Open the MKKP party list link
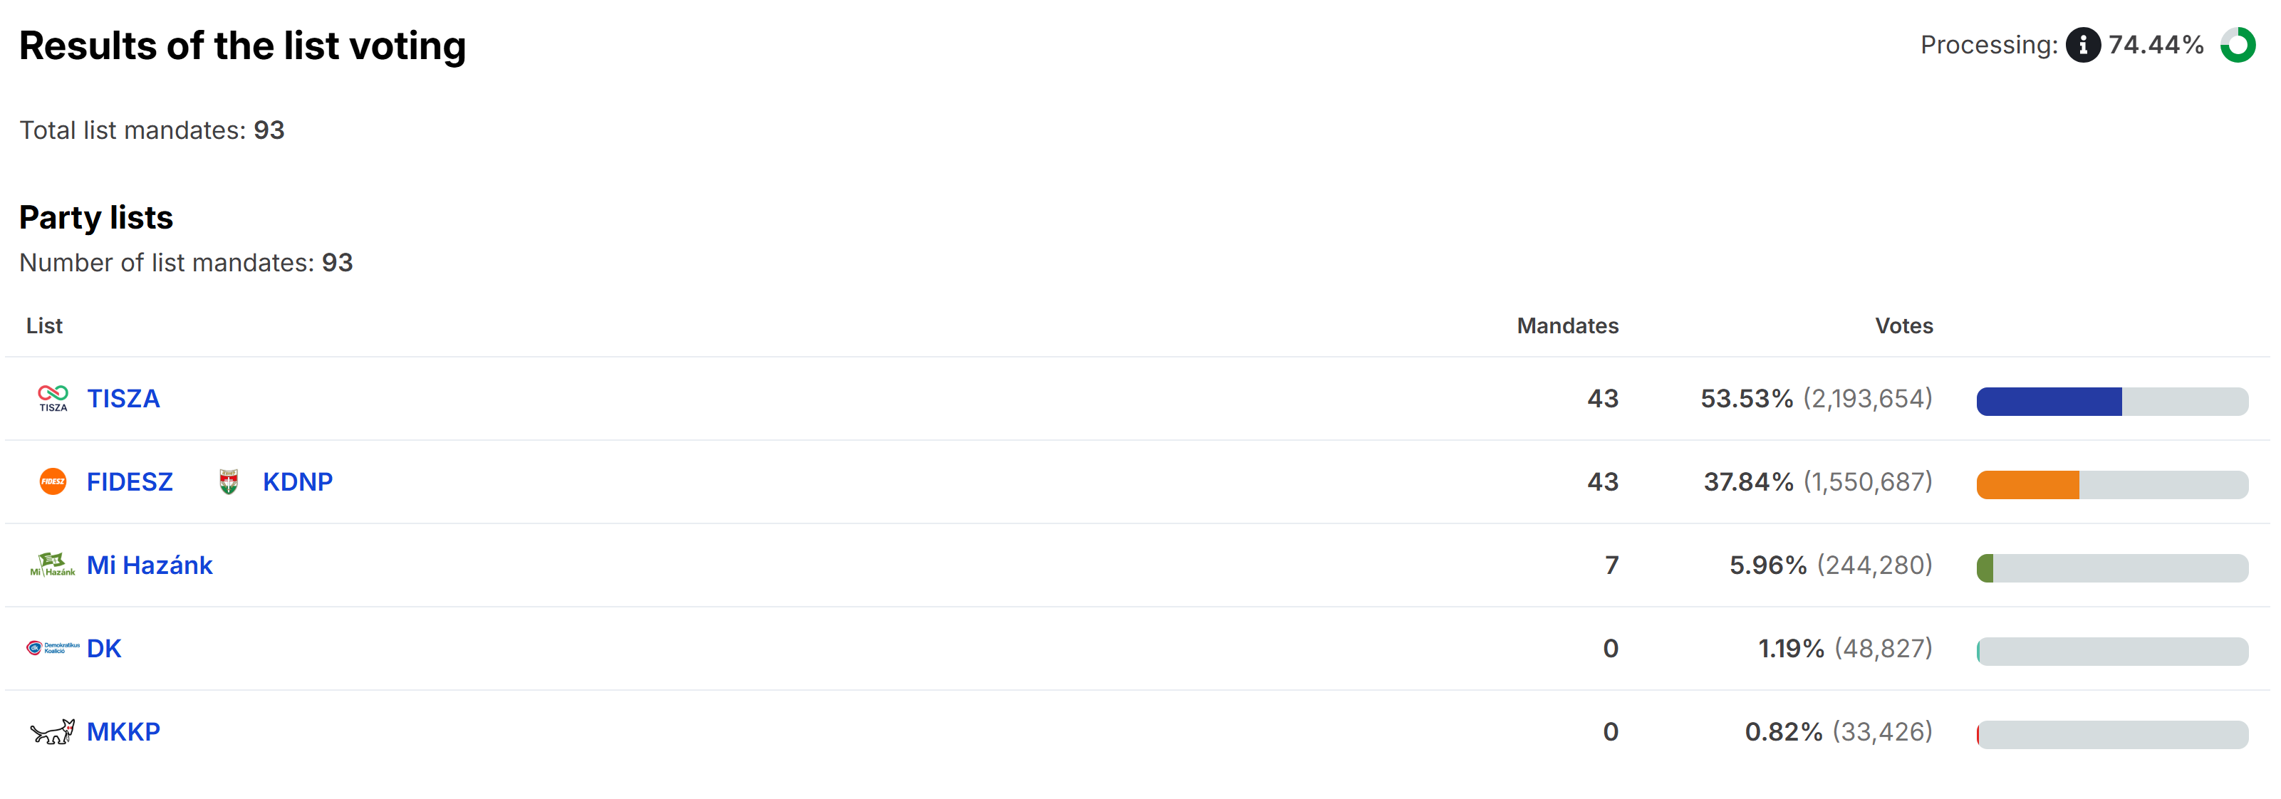The image size is (2281, 799). tap(123, 732)
